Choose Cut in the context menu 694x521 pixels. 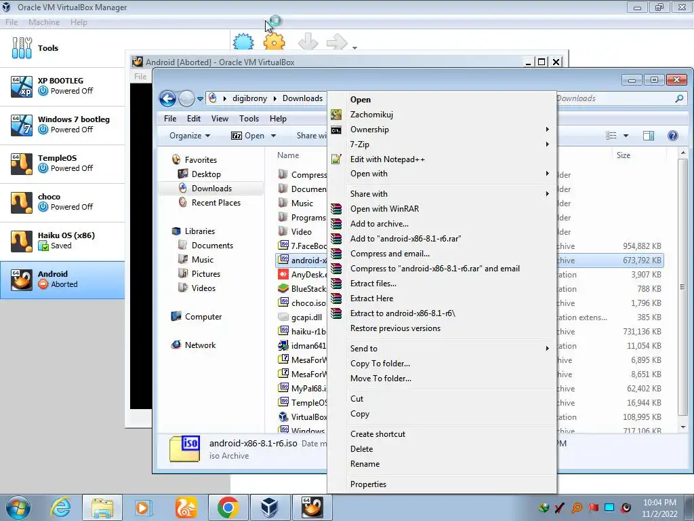(x=442, y=399)
